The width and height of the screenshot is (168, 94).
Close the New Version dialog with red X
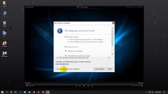[113, 23]
